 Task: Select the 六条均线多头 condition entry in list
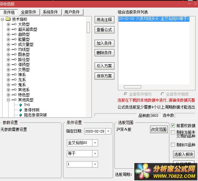tap(154, 19)
